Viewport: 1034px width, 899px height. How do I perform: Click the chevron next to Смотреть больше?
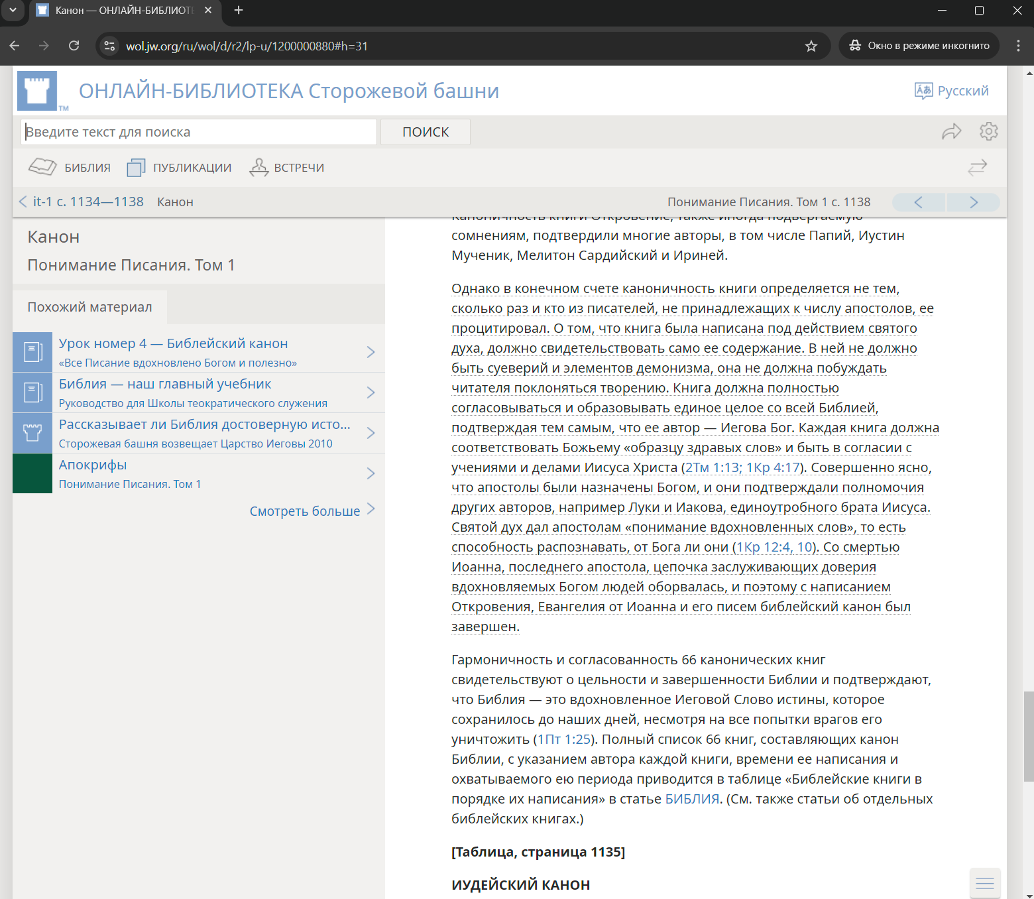coord(371,509)
